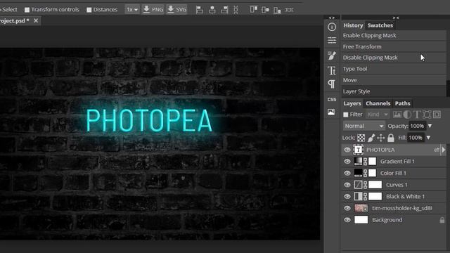Click the align horizontal centers icon

(212, 10)
